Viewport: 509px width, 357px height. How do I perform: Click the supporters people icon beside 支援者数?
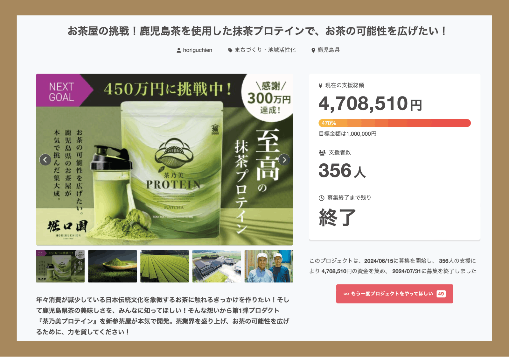pyautogui.click(x=322, y=153)
